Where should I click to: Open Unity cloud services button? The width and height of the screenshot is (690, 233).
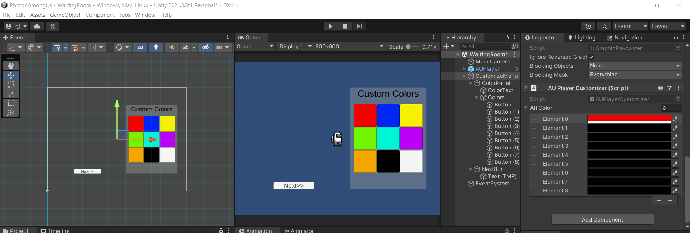pos(37,26)
